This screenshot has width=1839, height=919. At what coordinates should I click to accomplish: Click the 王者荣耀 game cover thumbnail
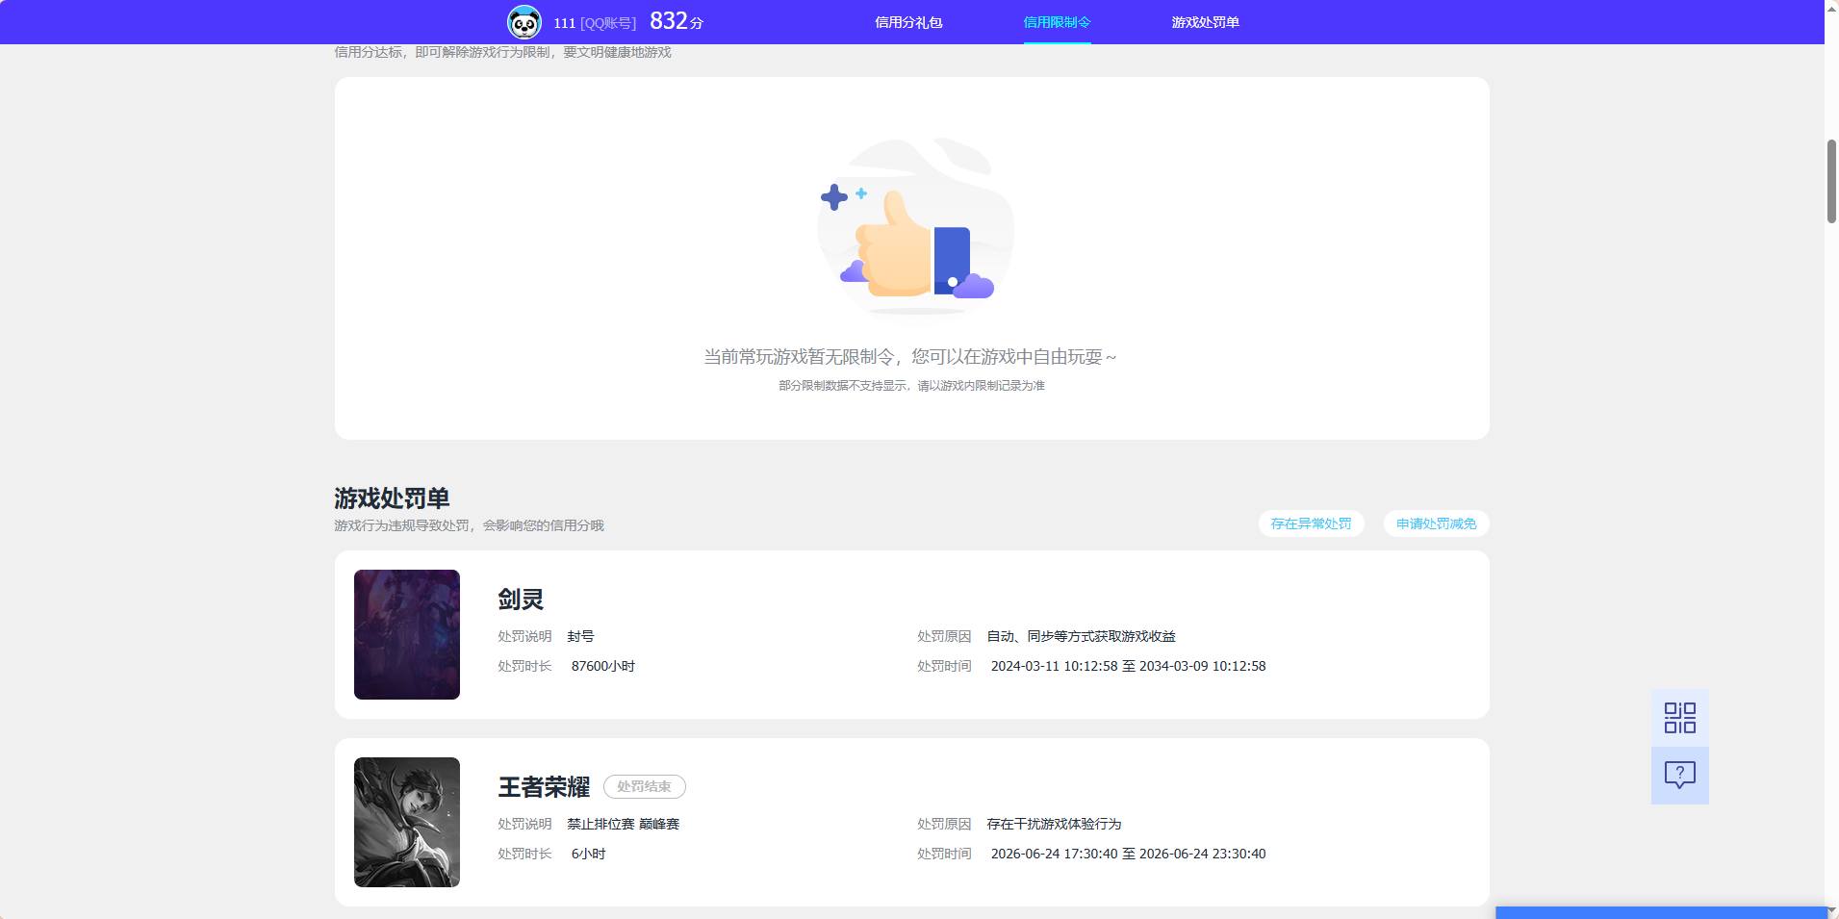point(407,822)
